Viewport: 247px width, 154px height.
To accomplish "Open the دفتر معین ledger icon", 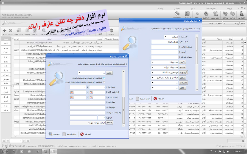I will point(215,15).
